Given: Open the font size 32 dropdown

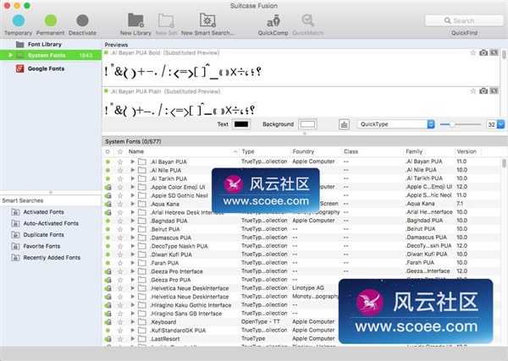Looking at the screenshot, I should pyautogui.click(x=501, y=124).
